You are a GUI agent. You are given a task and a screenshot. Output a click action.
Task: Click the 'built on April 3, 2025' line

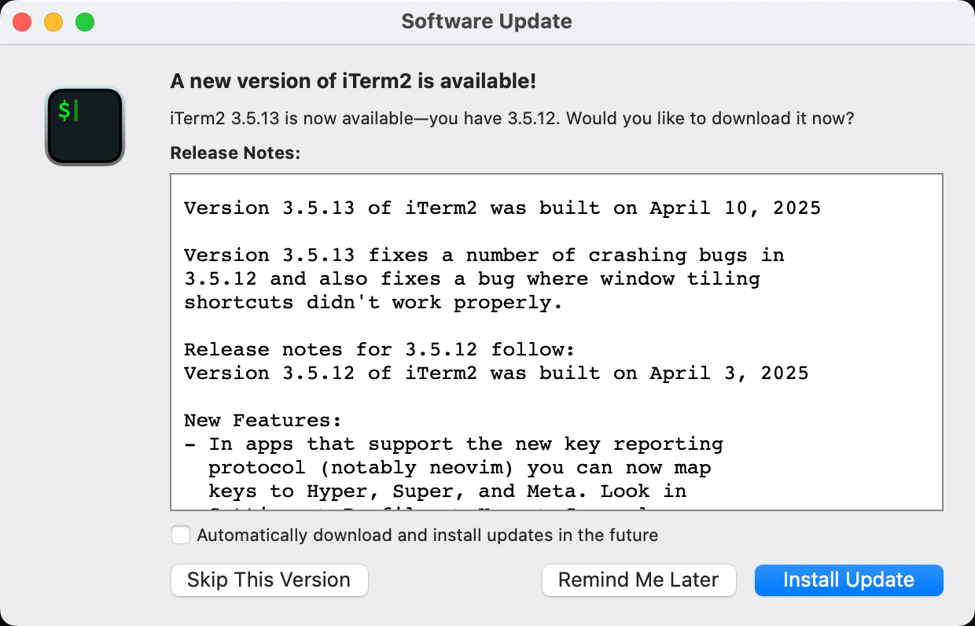[496, 374]
